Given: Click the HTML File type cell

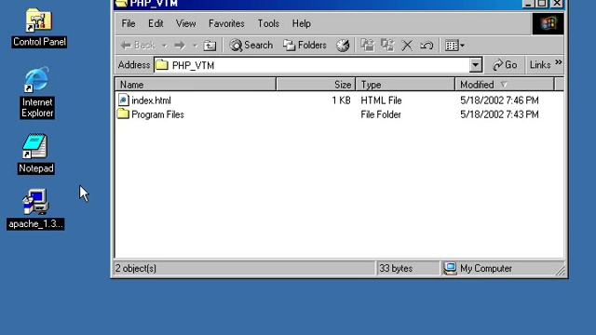Looking at the screenshot, I should point(381,100).
